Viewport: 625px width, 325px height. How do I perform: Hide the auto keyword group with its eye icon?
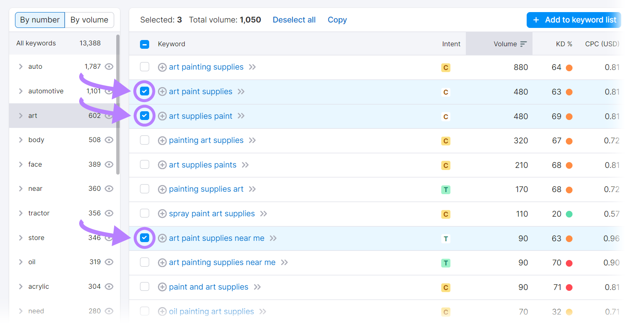pyautogui.click(x=109, y=66)
